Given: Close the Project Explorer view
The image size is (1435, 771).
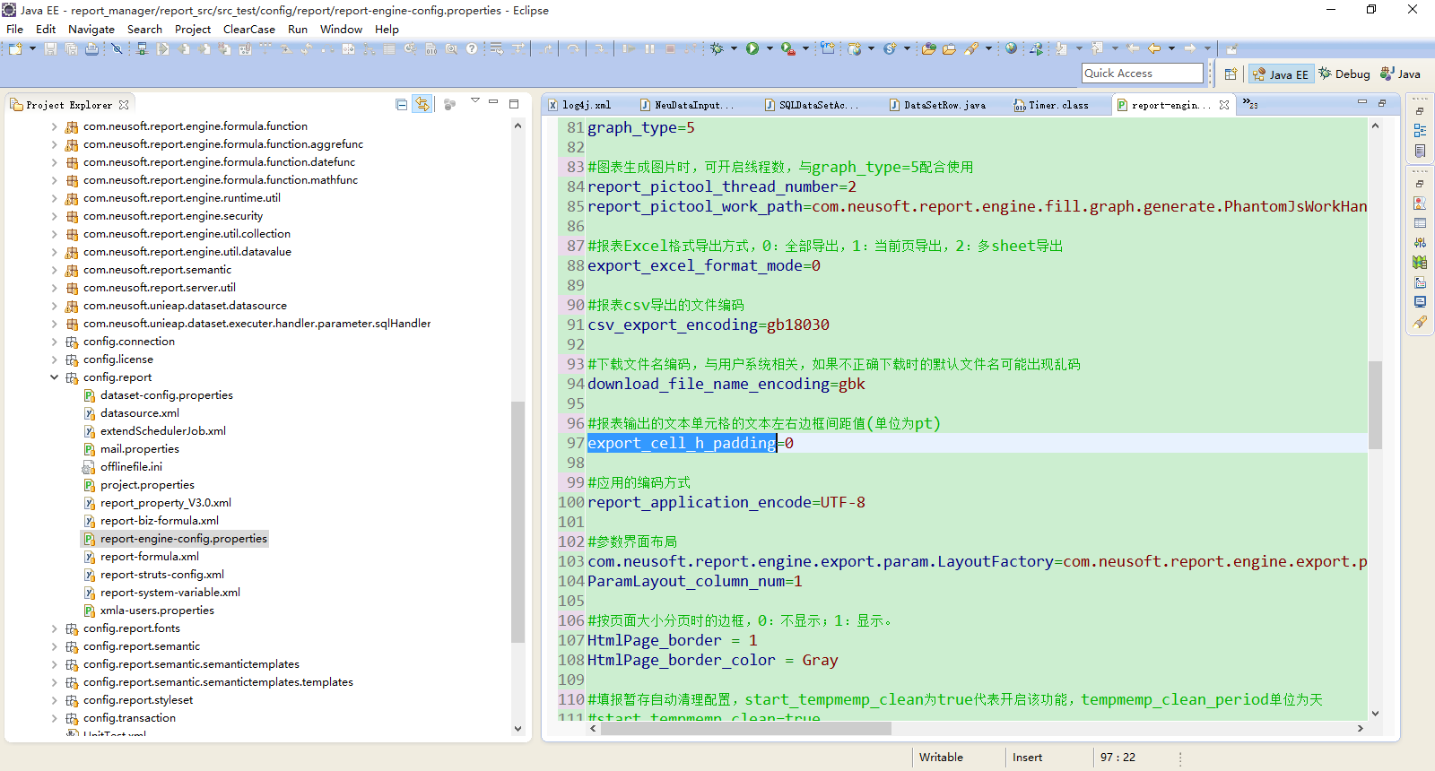Looking at the screenshot, I should (124, 105).
